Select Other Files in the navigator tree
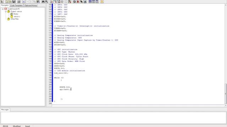This screenshot has height=127, width=227. pos(15,19)
